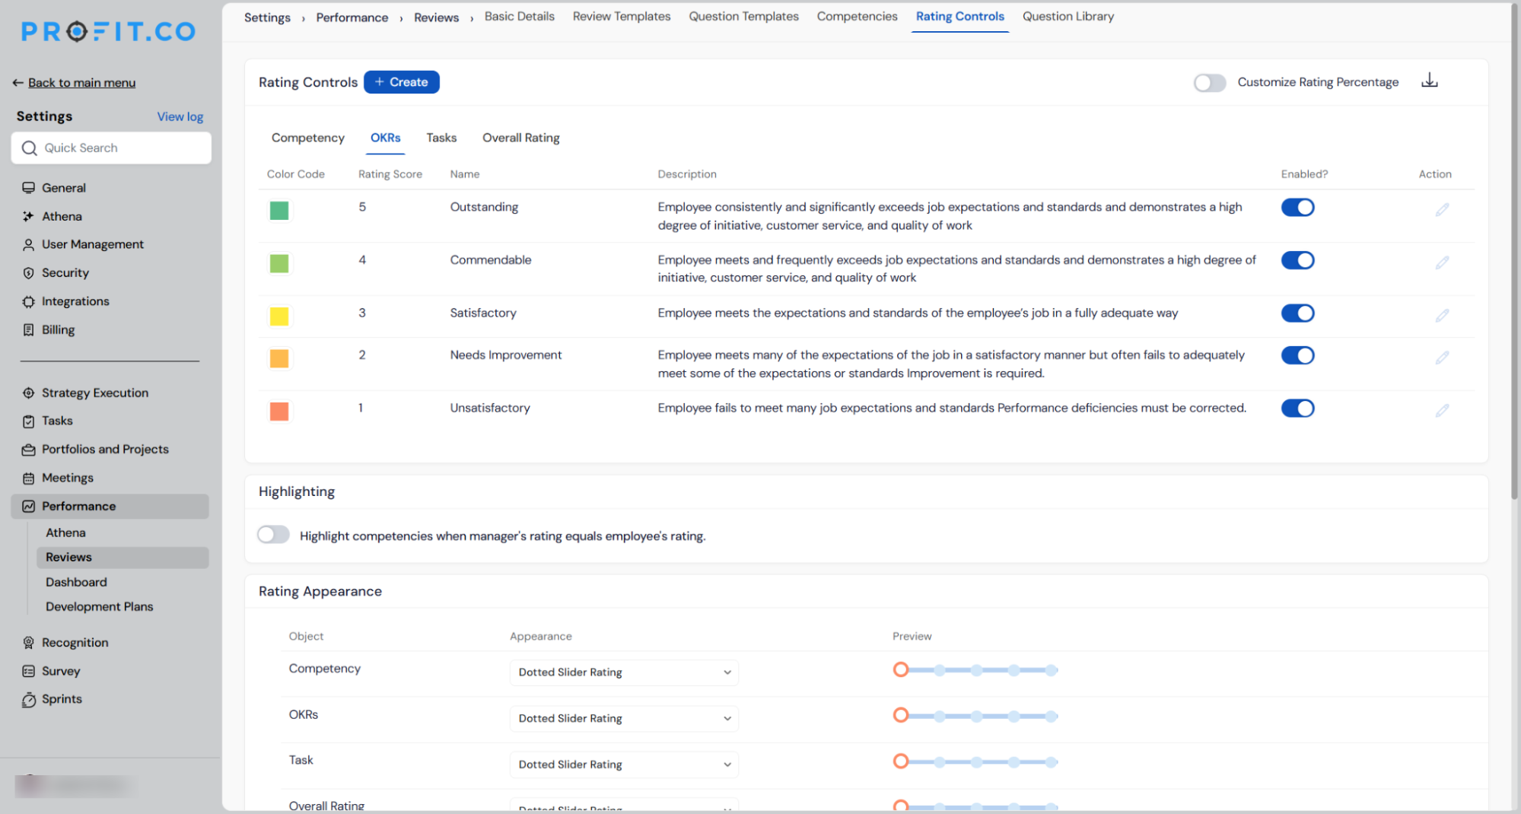Toggle Customize Rating Percentage switch
Image resolution: width=1521 pixels, height=814 pixels.
coord(1209,82)
